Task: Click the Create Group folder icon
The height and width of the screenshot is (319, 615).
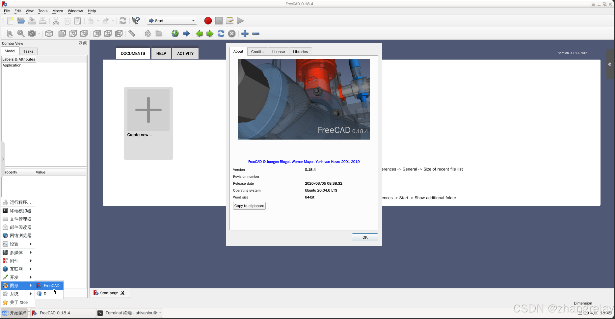Action: [159, 34]
